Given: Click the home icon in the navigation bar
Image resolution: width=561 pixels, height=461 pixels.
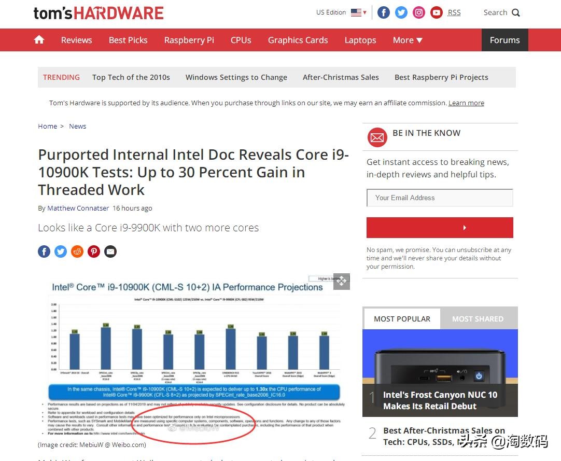Looking at the screenshot, I should pos(39,40).
